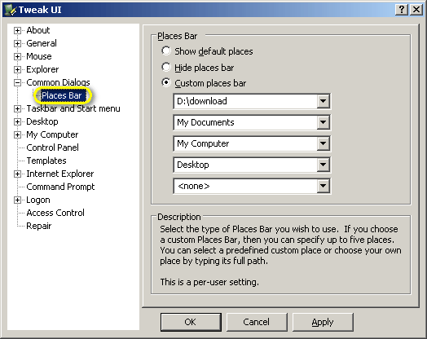Select the Internet Explorer tree item
The image size is (427, 339).
click(x=60, y=174)
